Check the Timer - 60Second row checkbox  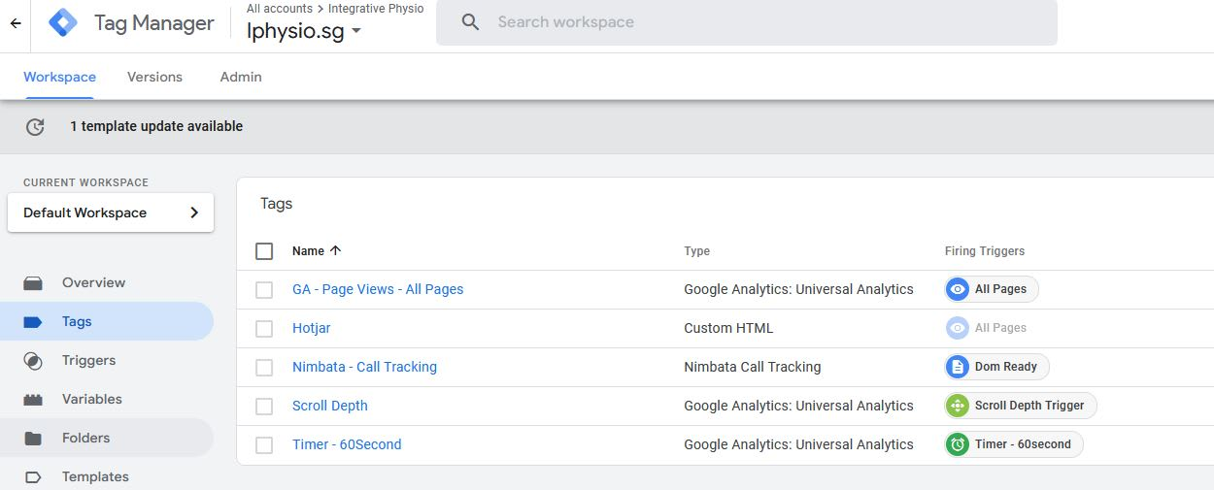(x=264, y=445)
